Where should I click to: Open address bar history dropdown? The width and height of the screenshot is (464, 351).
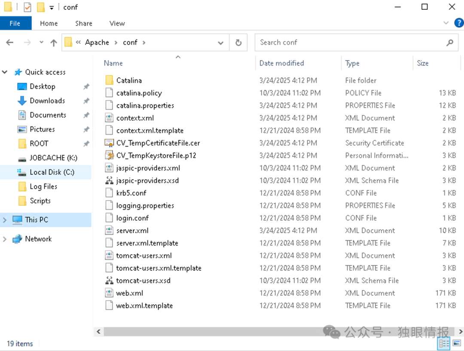(221, 43)
